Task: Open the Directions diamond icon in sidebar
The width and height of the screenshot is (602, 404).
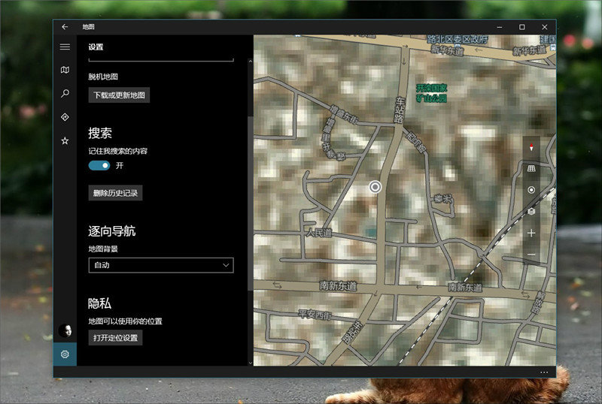Action: click(x=65, y=117)
